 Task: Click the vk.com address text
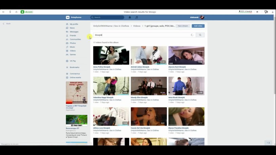point(29,12)
